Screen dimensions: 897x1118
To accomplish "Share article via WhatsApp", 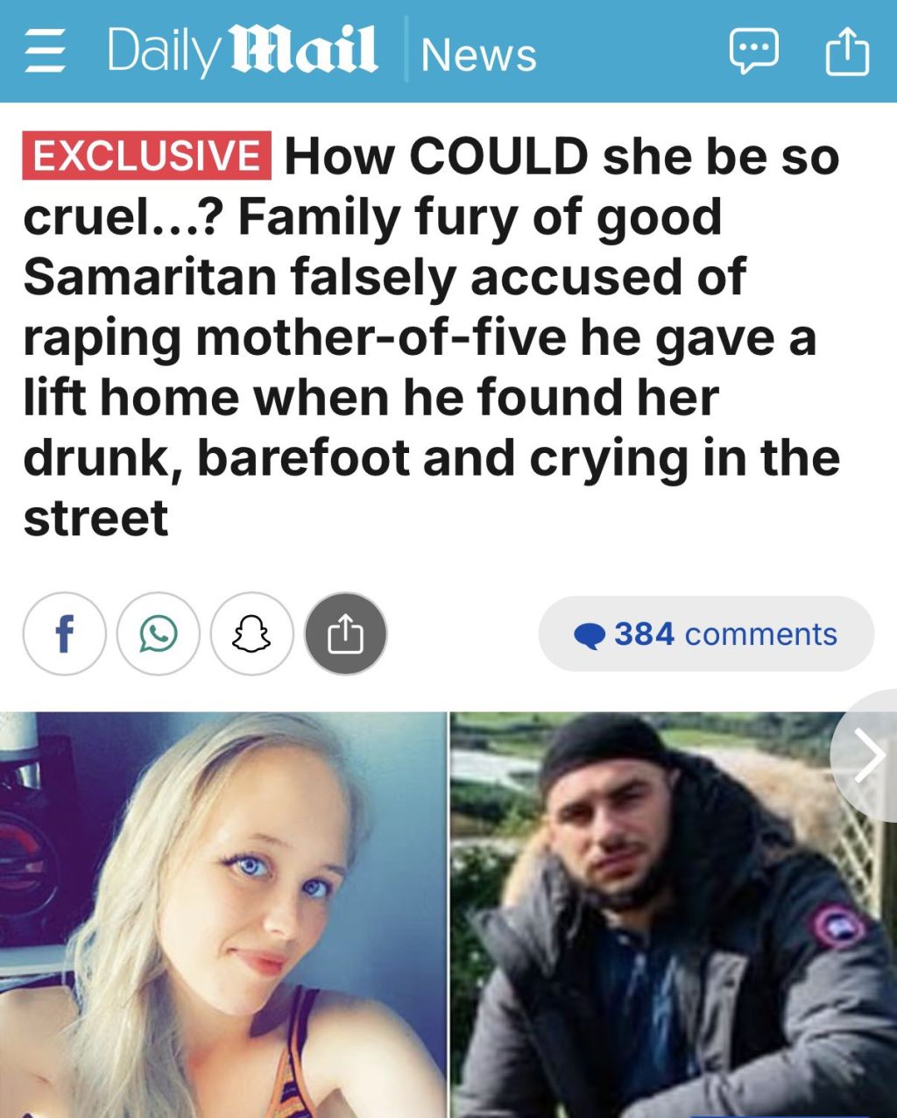I will click(158, 633).
